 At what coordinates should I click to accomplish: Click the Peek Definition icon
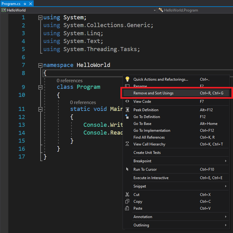127,110
